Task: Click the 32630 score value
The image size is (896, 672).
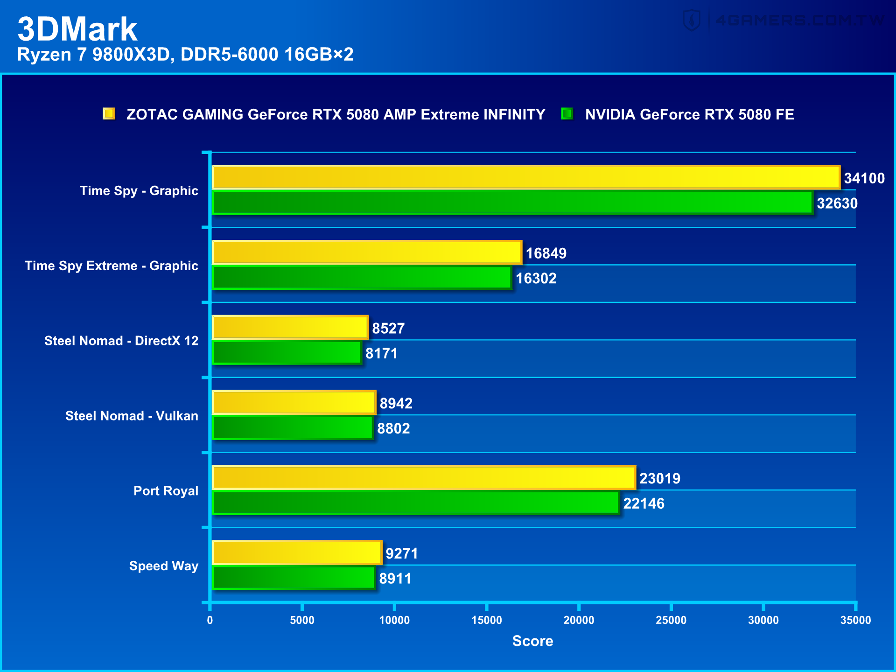Action: click(837, 203)
